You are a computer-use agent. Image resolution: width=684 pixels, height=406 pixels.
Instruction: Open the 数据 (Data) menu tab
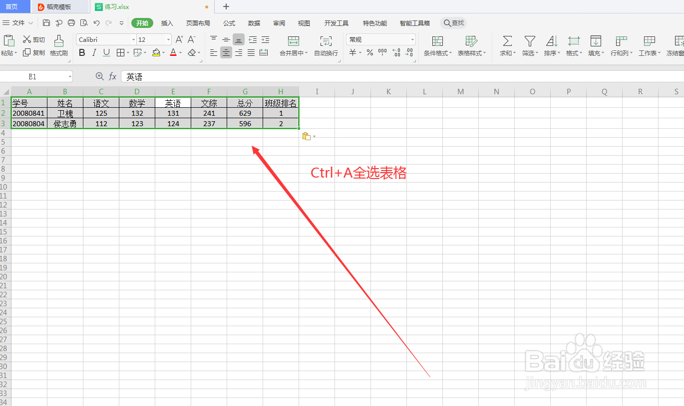coord(254,23)
